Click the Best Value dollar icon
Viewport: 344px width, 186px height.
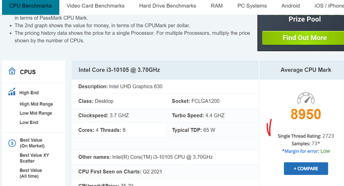point(12,143)
